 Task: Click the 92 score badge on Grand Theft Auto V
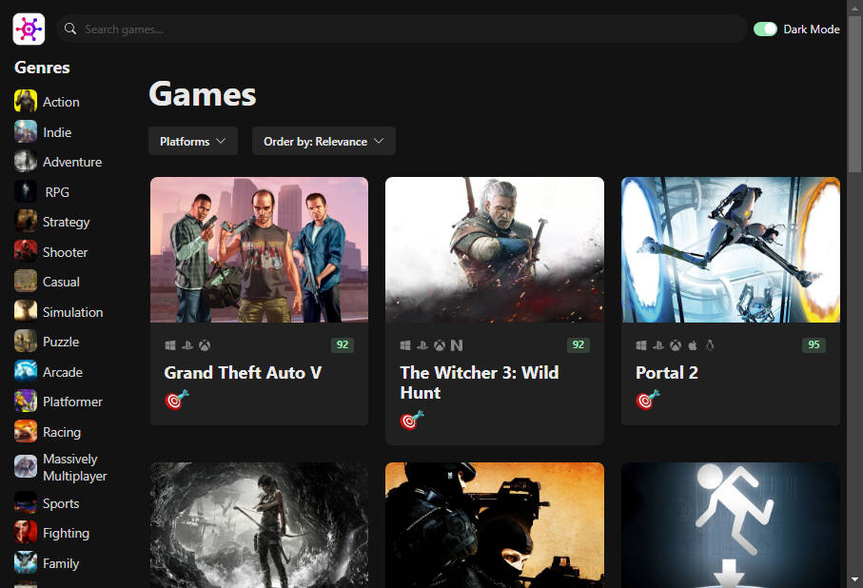coord(343,344)
